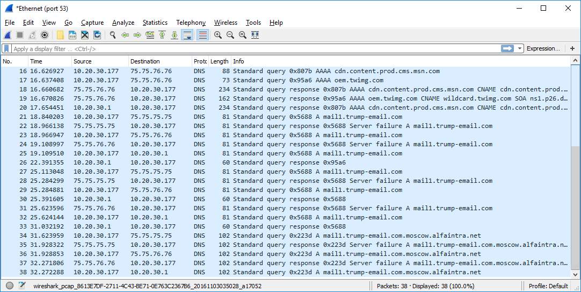The width and height of the screenshot is (581, 292).
Task: Open the Help menu
Action: [276, 23]
